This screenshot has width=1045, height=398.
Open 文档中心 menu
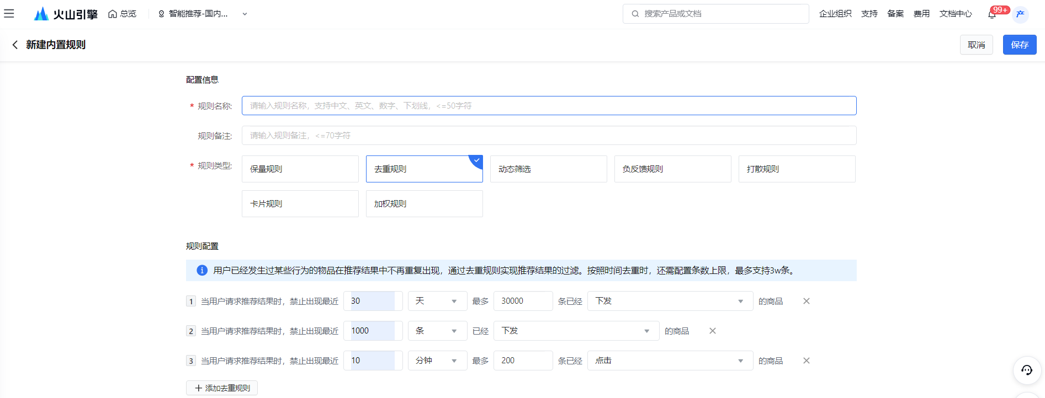[956, 14]
